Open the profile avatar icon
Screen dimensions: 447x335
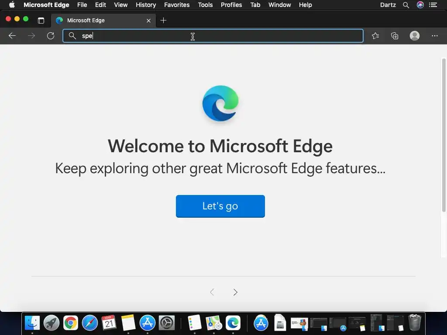[415, 36]
